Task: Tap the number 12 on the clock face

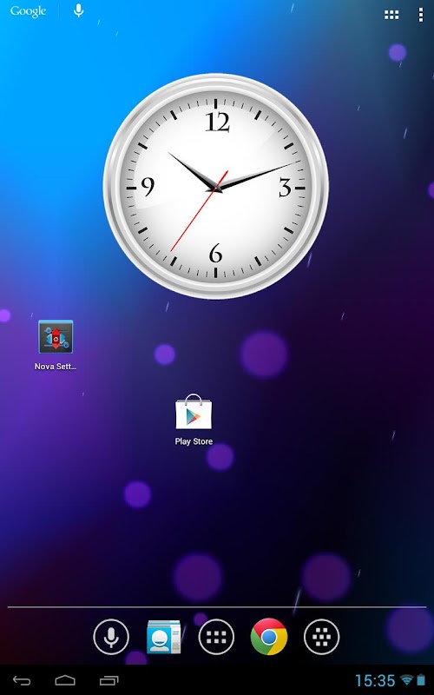Action: pos(218,122)
